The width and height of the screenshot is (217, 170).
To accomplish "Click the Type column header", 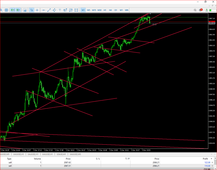I will tap(9, 159).
